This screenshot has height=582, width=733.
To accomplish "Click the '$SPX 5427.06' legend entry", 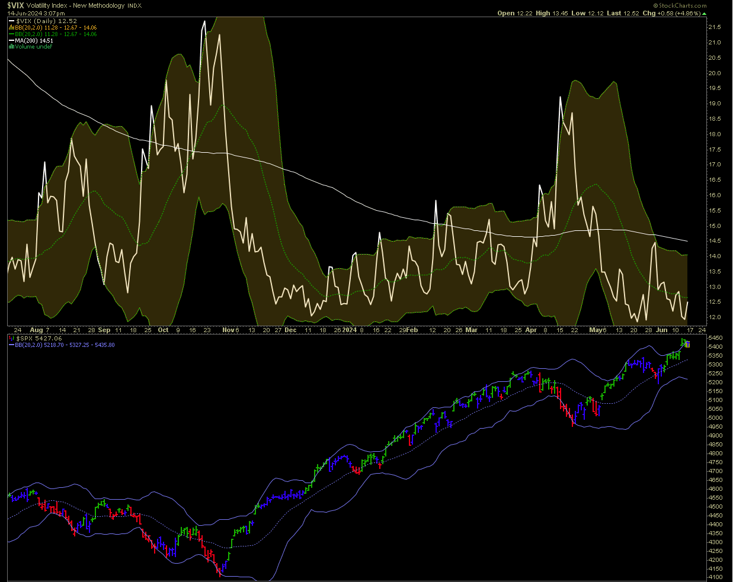I will (39, 338).
